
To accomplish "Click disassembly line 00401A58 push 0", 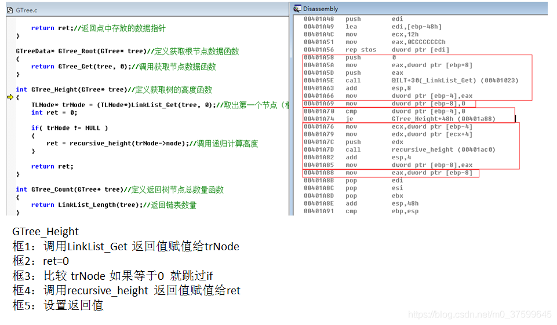I will click(350, 57).
